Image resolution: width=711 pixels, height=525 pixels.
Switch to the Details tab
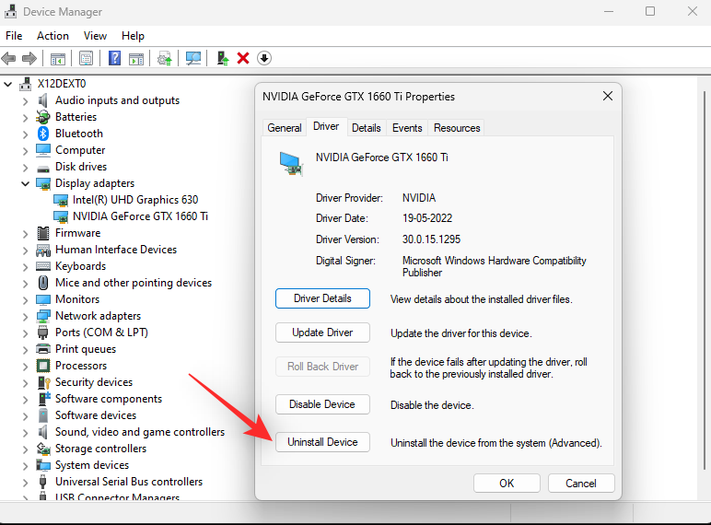click(x=366, y=128)
